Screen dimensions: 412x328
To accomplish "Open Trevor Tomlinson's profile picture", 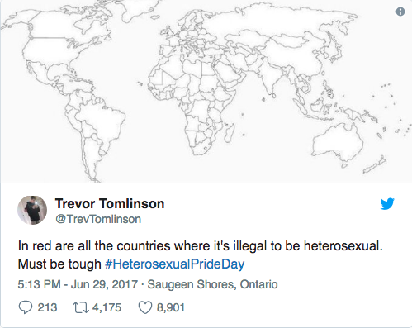I will click(32, 210).
